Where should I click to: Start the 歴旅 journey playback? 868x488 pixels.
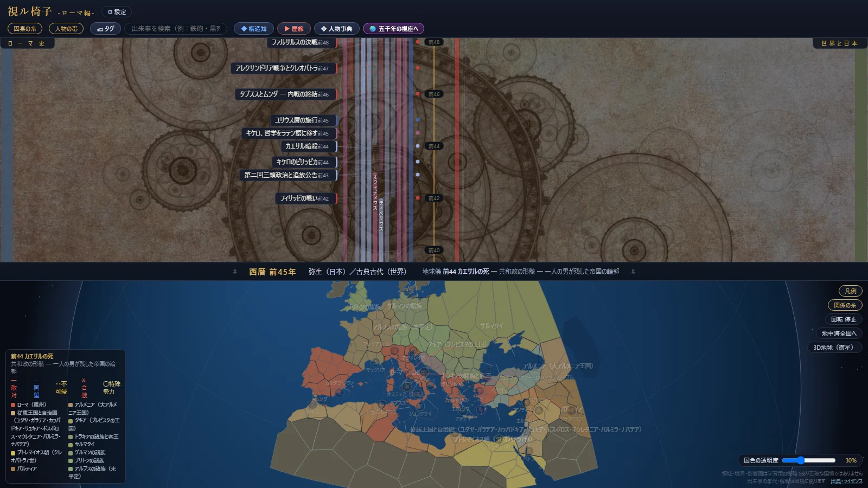click(x=294, y=29)
